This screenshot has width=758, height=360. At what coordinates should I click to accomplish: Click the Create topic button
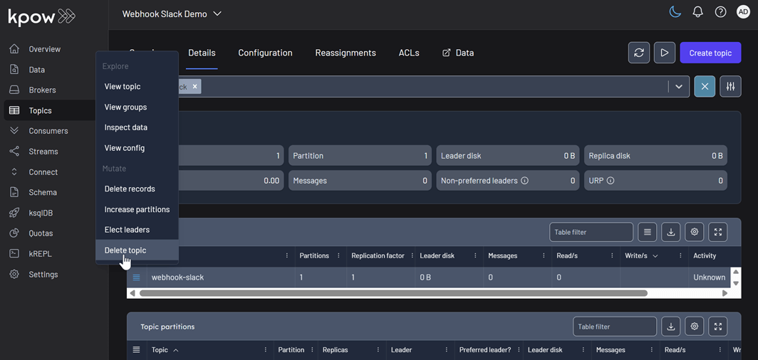pyautogui.click(x=710, y=53)
